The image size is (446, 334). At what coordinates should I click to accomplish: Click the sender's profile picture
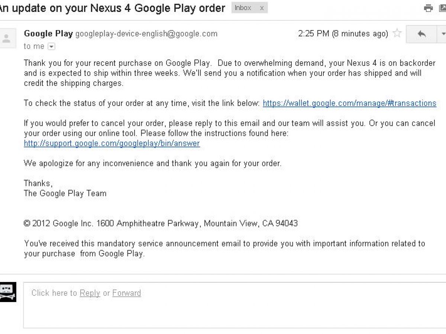pos(7,38)
